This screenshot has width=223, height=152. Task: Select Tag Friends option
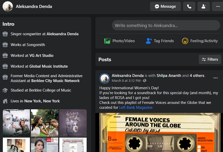tap(160, 41)
